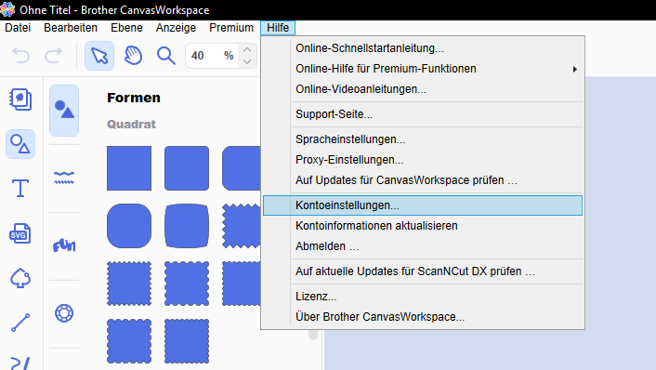The width and height of the screenshot is (656, 370).
Task: Insert first stamp-edge square in bottom row
Action: pyautogui.click(x=129, y=341)
